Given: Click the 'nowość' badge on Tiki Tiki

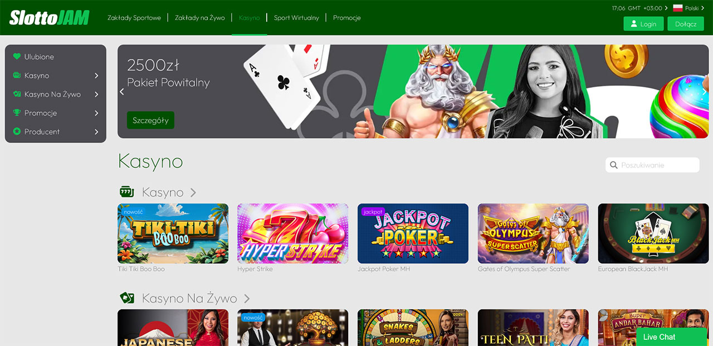Looking at the screenshot, I should (134, 212).
